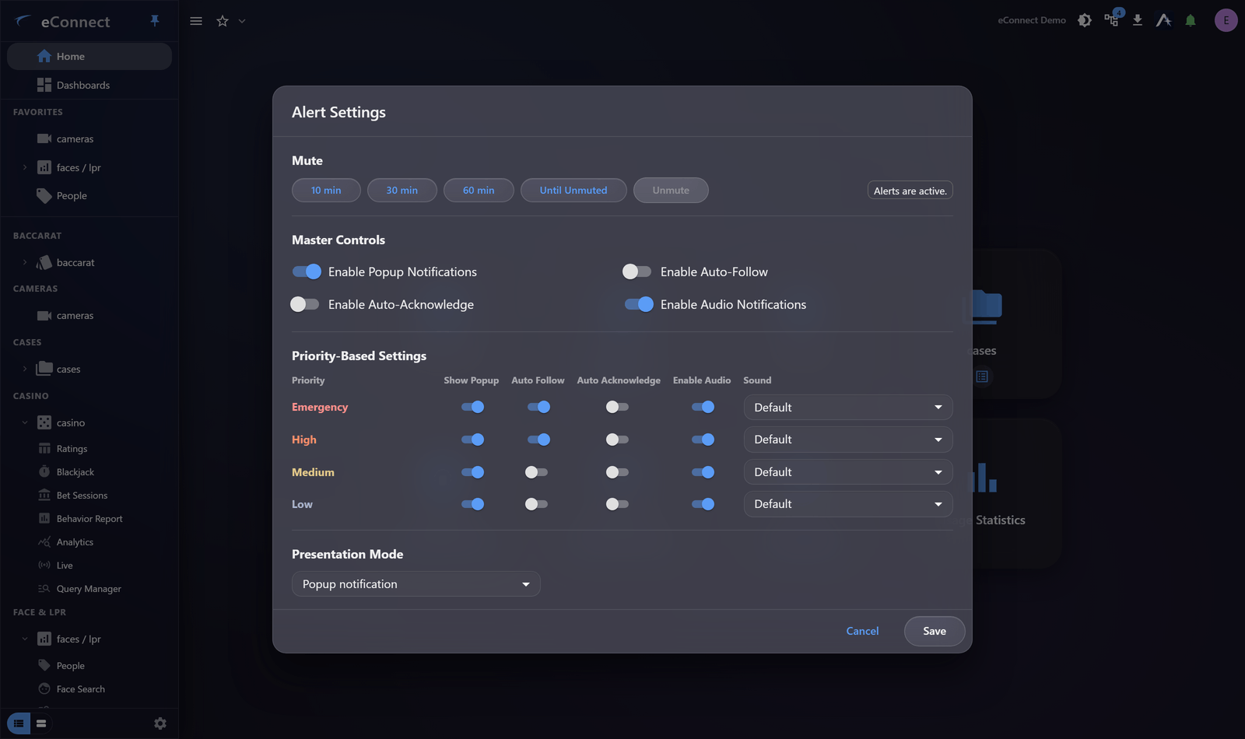Mute alerts for 60 min
This screenshot has width=1245, height=739.
coord(479,191)
